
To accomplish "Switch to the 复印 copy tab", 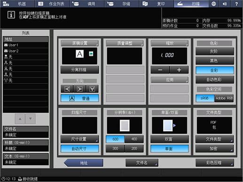I will pos(157,4).
